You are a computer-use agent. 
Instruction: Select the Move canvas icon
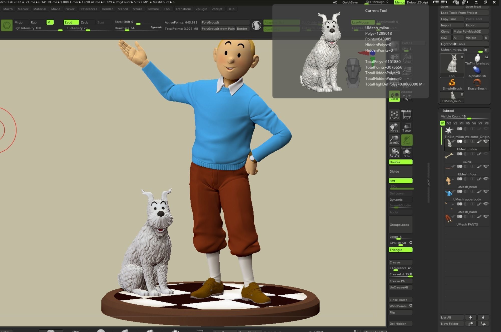click(394, 127)
